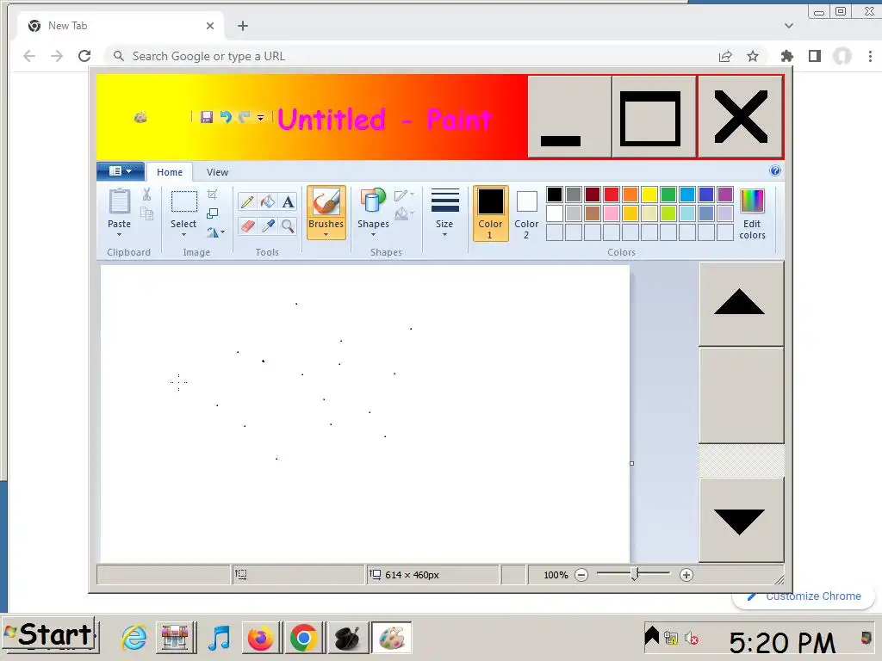Viewport: 882px width, 661px height.
Task: Click the Edit colors rainbow icon
Action: click(752, 201)
